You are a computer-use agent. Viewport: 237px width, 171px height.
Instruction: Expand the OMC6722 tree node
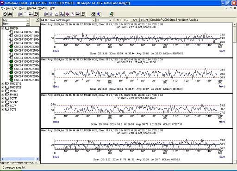[x=3, y=87]
